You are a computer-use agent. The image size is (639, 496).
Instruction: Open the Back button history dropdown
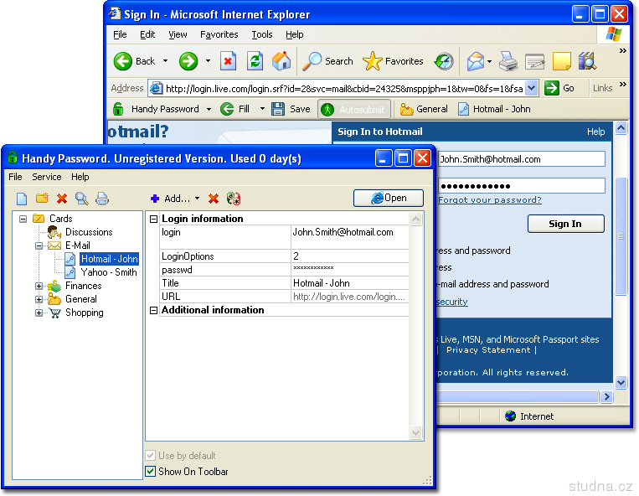tap(166, 61)
